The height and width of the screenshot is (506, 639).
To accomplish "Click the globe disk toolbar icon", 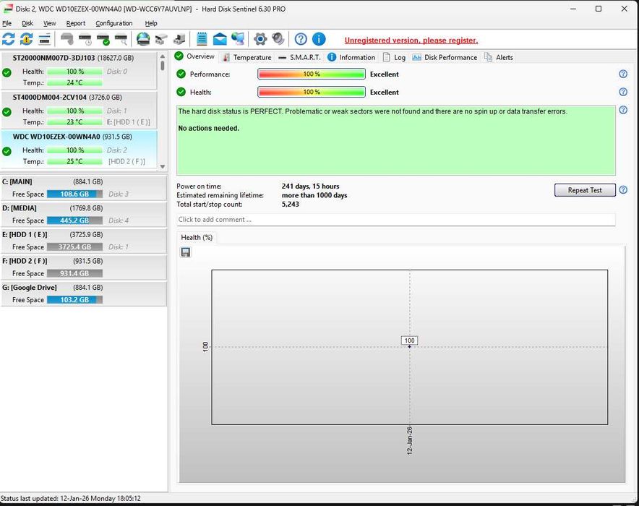I will pos(143,39).
